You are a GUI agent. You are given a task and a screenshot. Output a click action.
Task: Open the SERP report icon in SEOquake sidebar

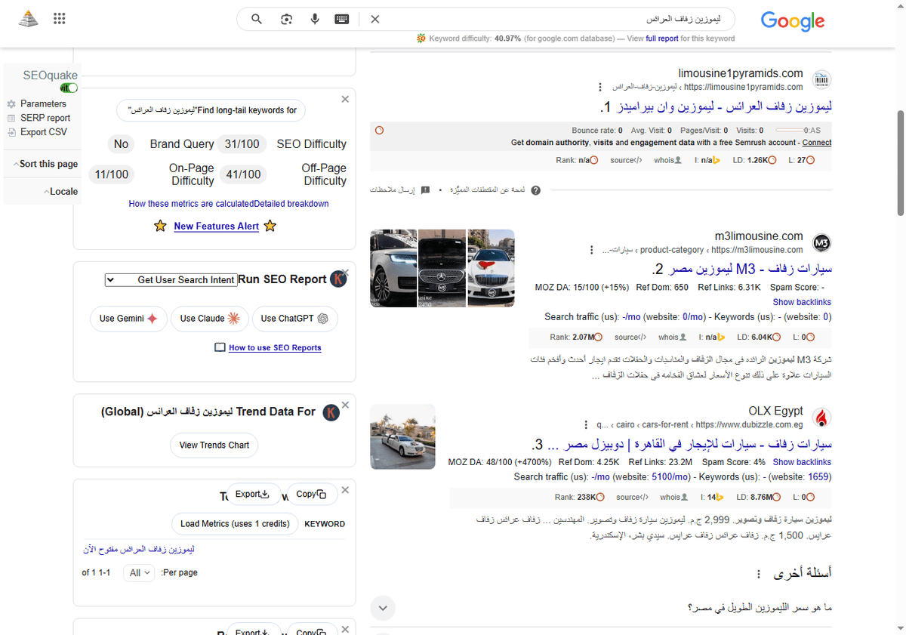coord(11,117)
